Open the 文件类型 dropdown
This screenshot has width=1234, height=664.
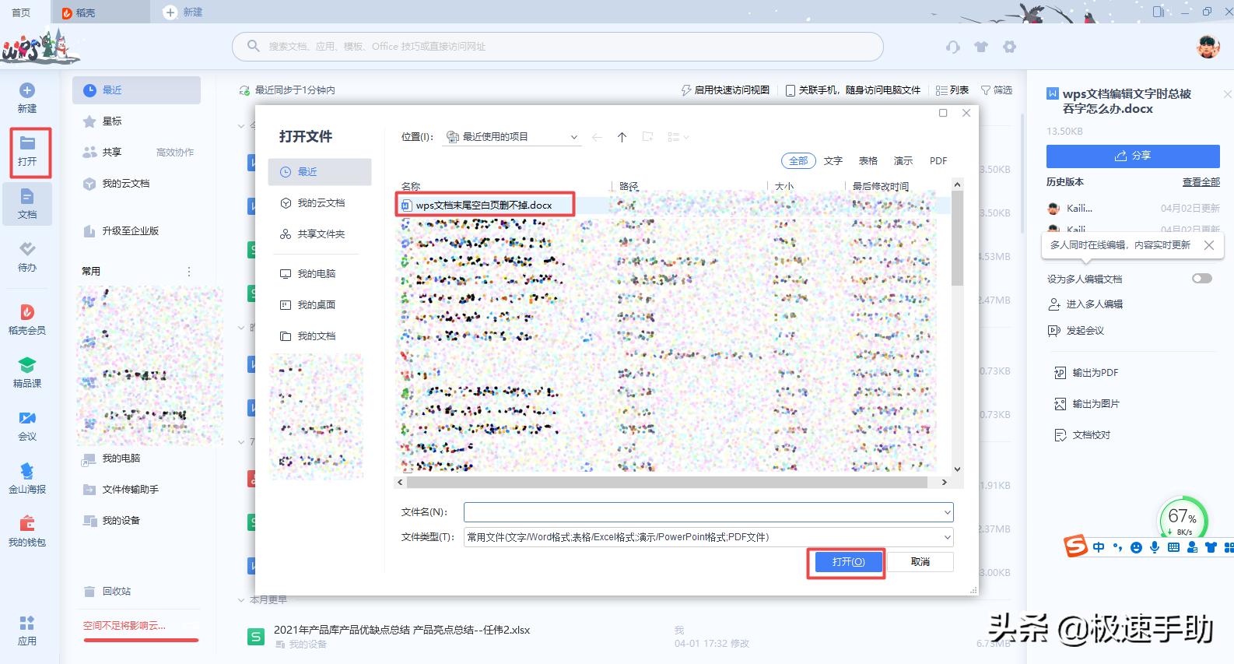coord(708,537)
